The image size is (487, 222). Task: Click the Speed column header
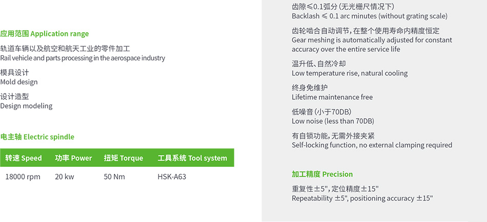tap(24, 158)
